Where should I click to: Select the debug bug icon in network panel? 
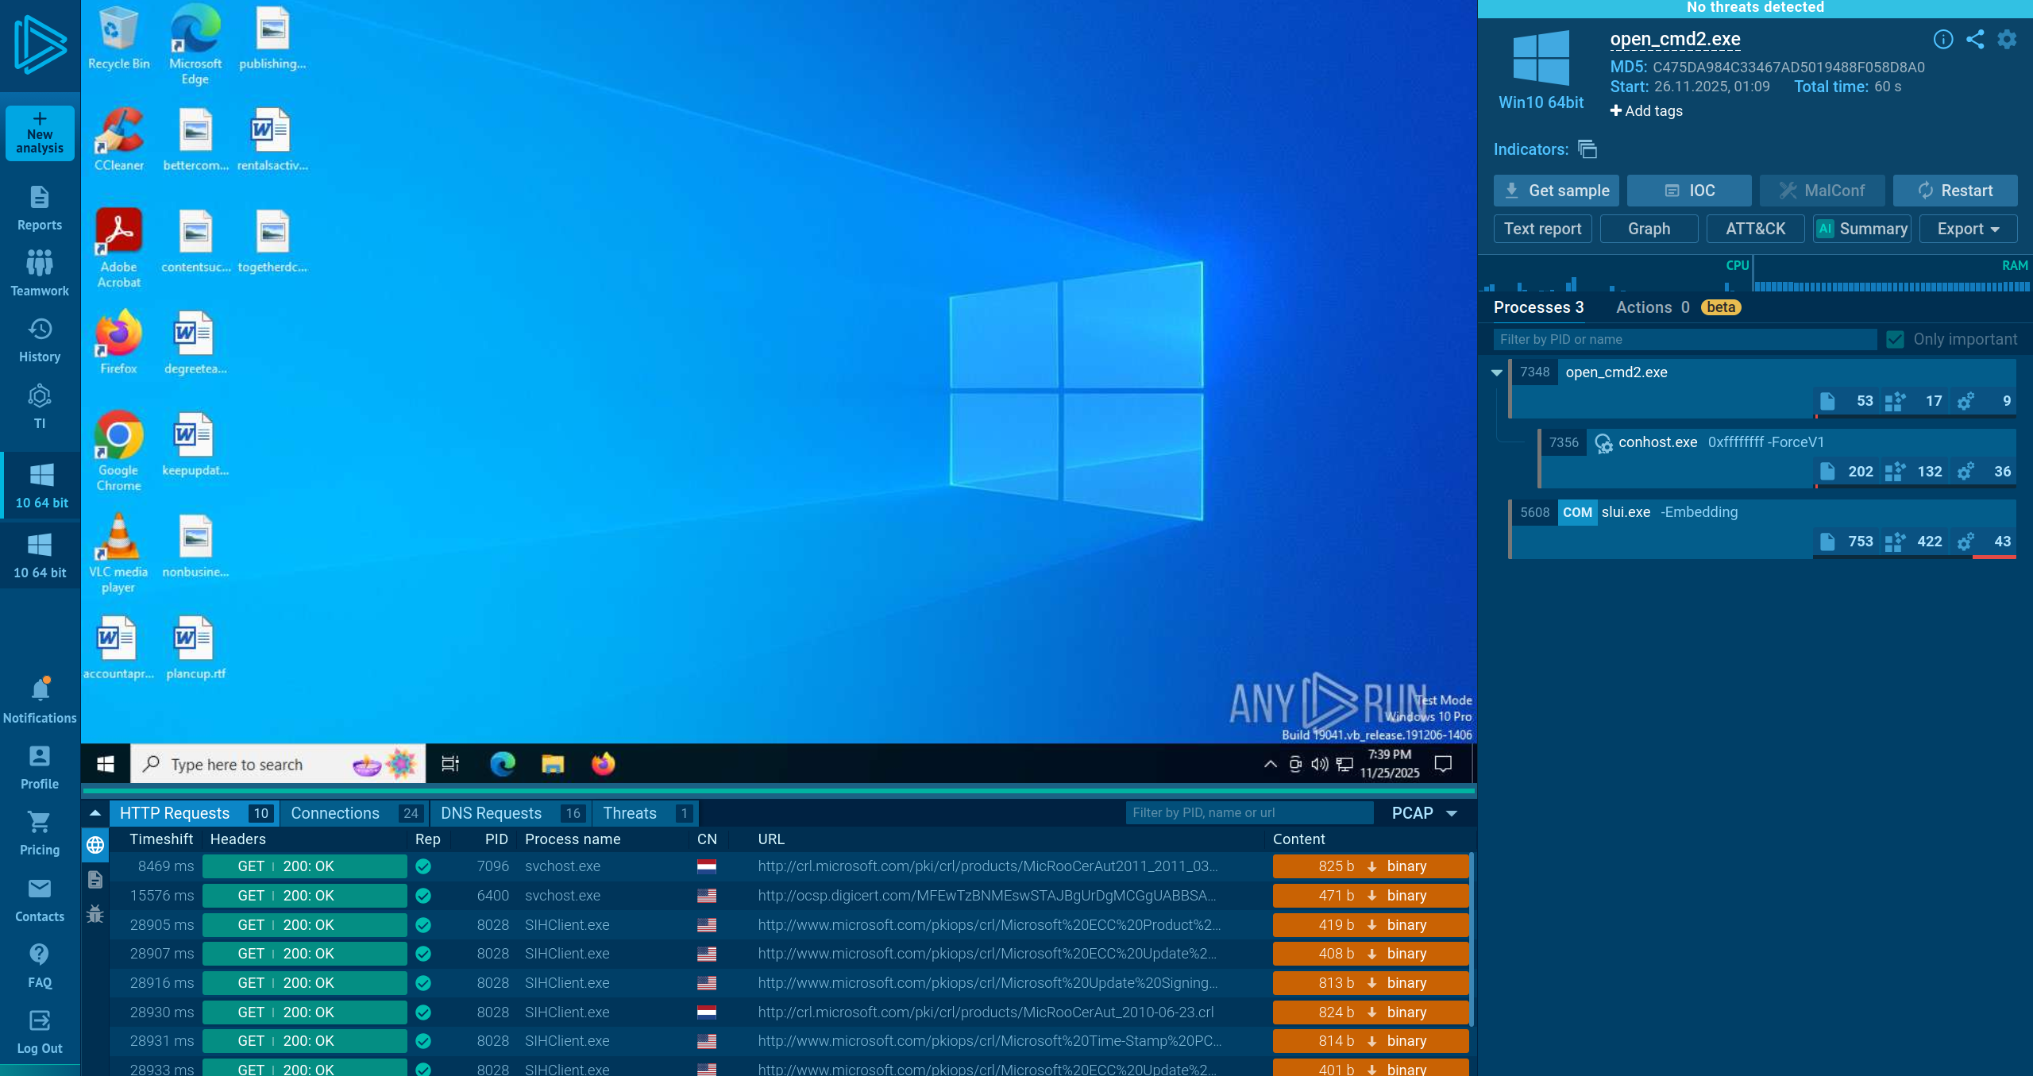95,913
